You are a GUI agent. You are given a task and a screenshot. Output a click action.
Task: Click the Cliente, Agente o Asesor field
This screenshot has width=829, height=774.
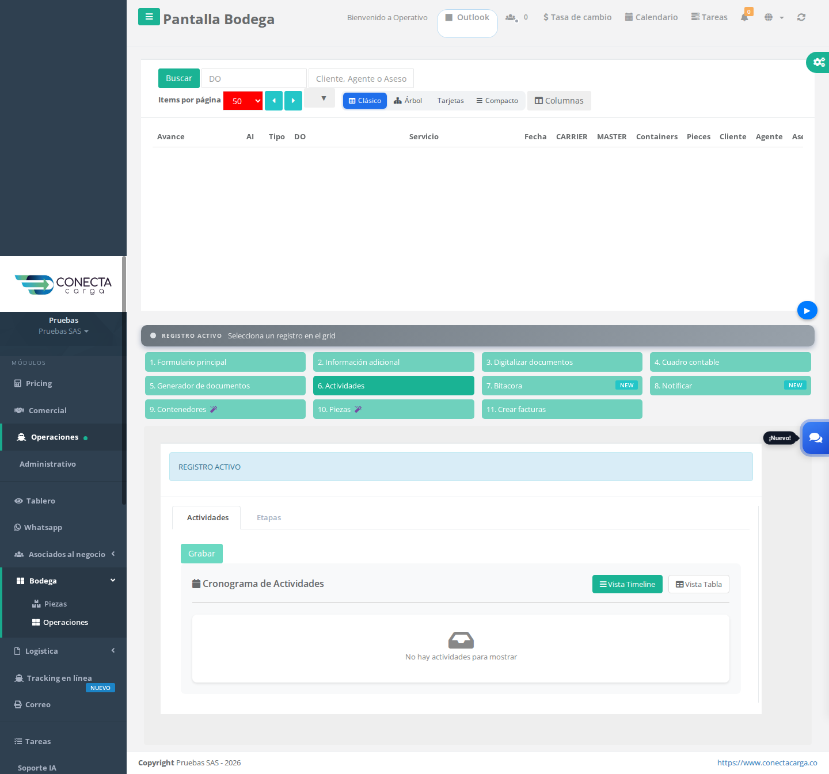361,78
